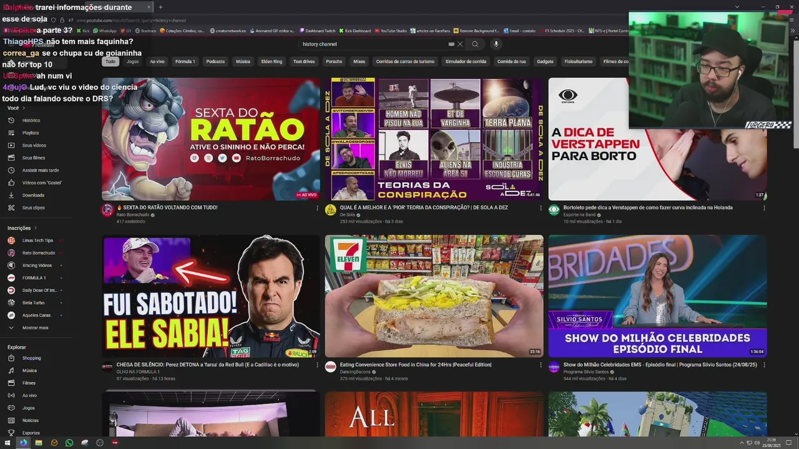Open options menu for Bortoleto Verstappen video

(x=764, y=208)
